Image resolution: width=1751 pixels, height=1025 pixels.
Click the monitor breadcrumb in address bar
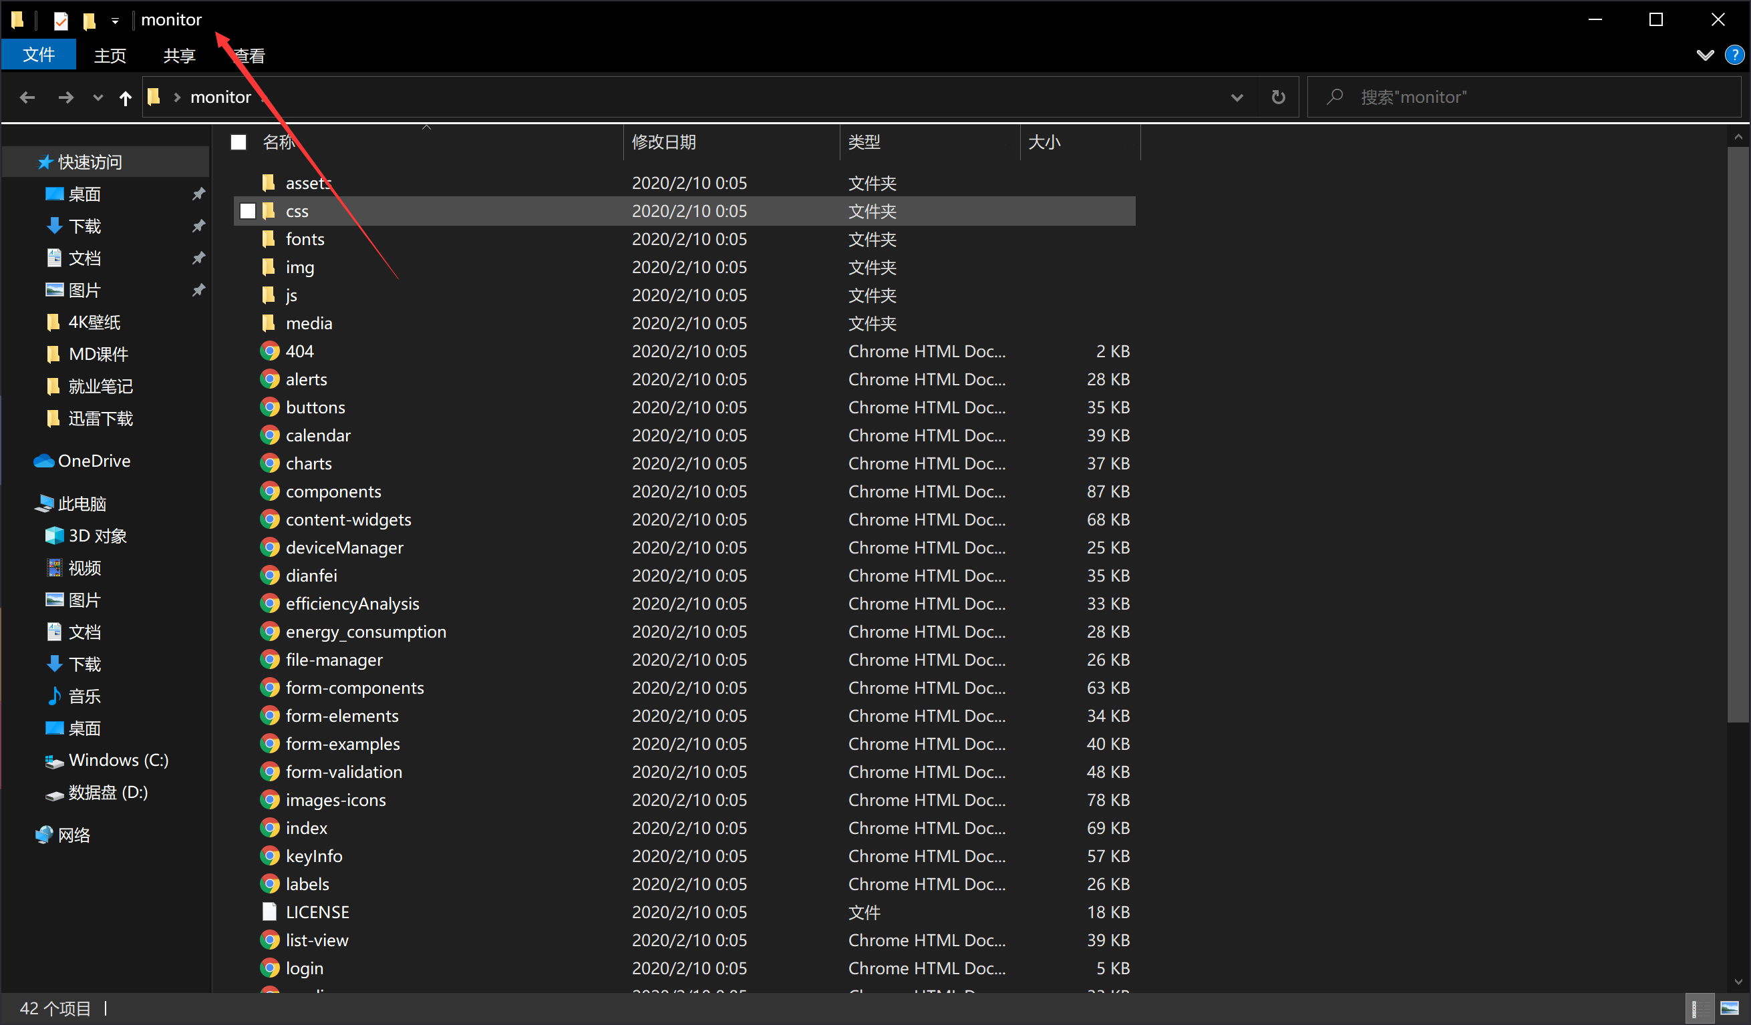tap(220, 97)
